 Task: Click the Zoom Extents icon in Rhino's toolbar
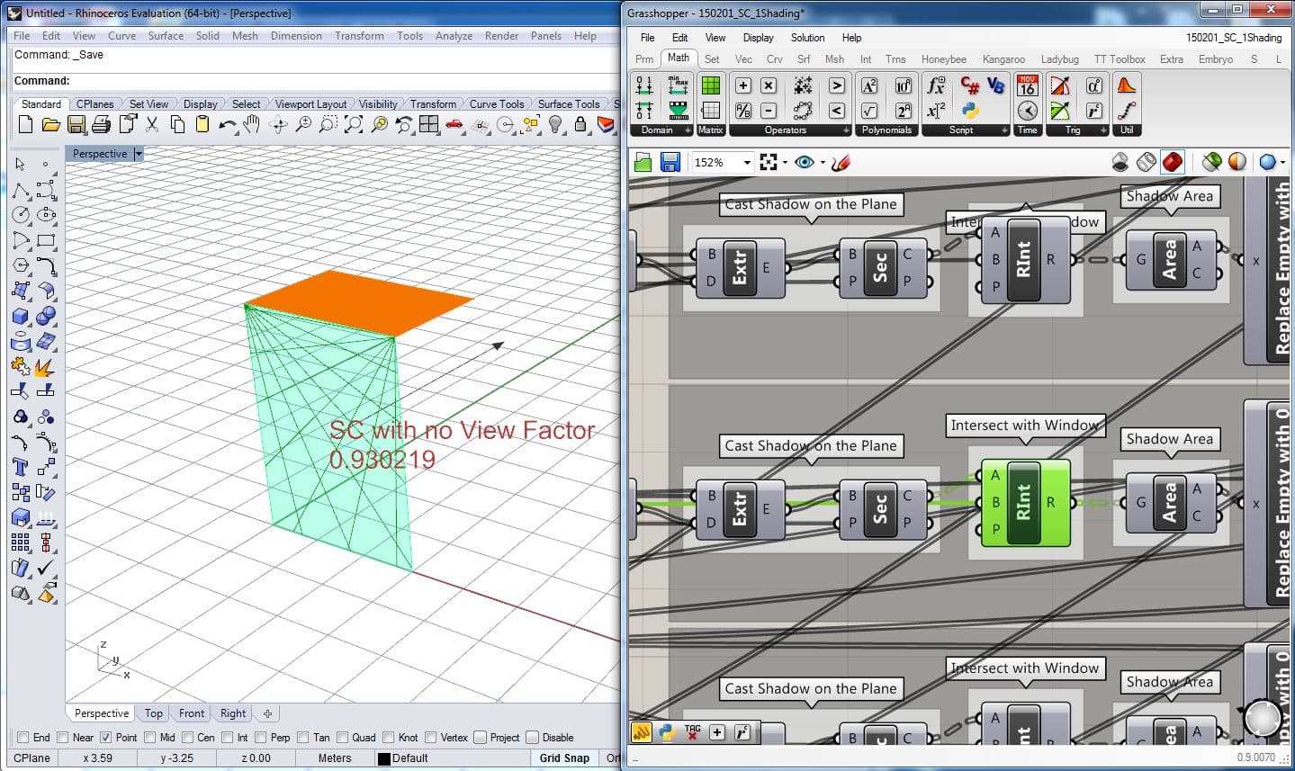(x=354, y=124)
